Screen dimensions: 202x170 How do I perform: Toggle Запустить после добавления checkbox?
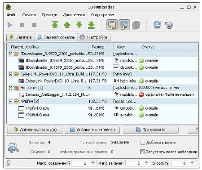(142, 152)
